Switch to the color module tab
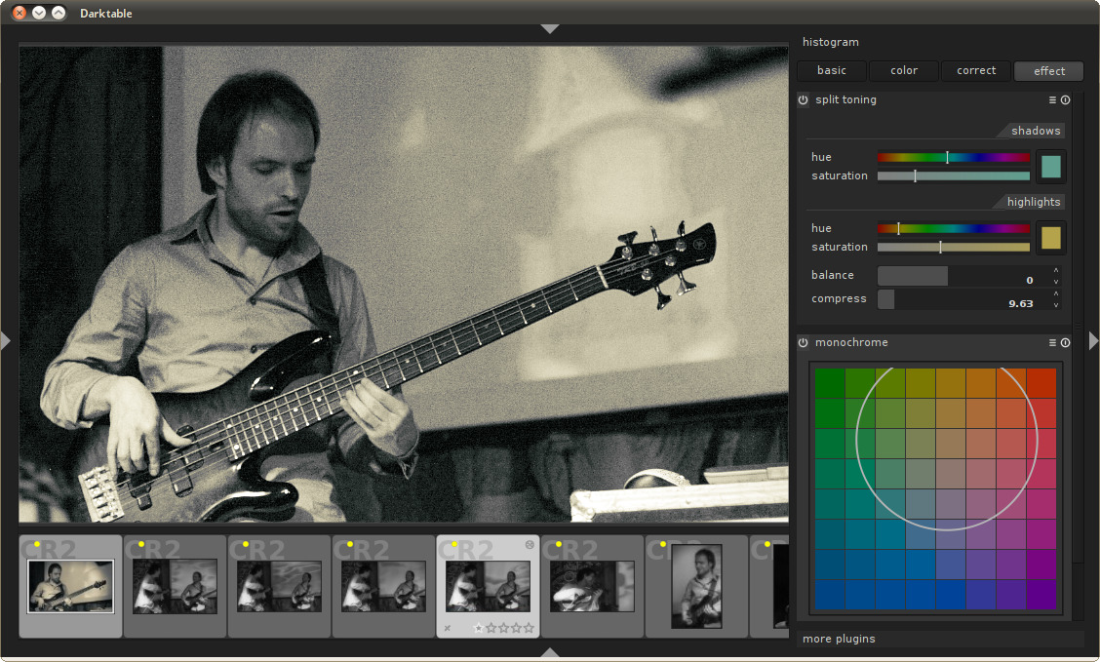Screen dimensions: 1100x662 pyautogui.click(x=904, y=71)
